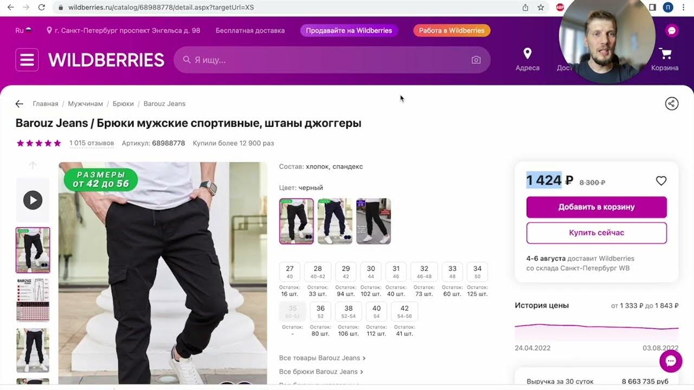Open the AdBlock extension icon
The image size is (694, 390).
(x=560, y=8)
